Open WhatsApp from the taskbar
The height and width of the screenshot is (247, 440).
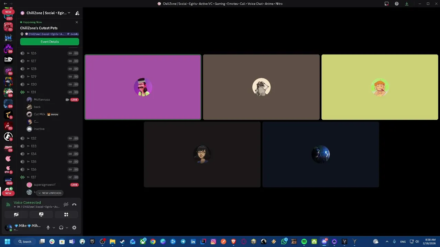284,242
